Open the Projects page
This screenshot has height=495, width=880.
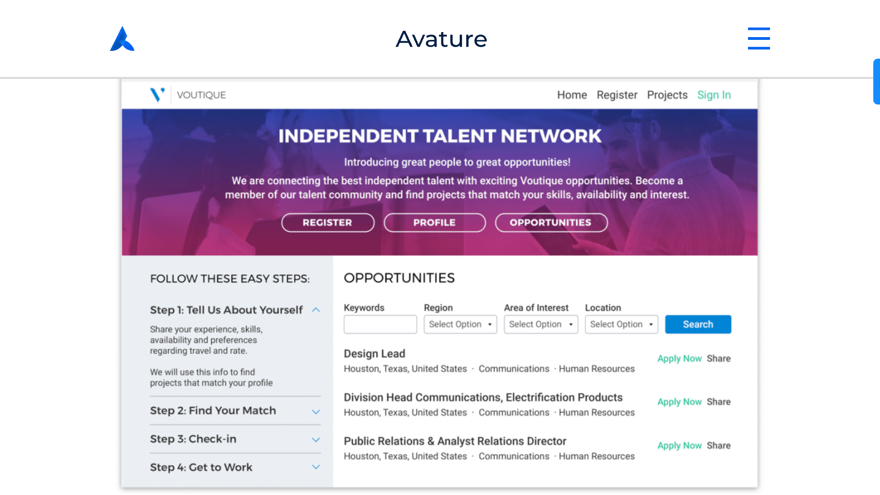click(x=667, y=95)
